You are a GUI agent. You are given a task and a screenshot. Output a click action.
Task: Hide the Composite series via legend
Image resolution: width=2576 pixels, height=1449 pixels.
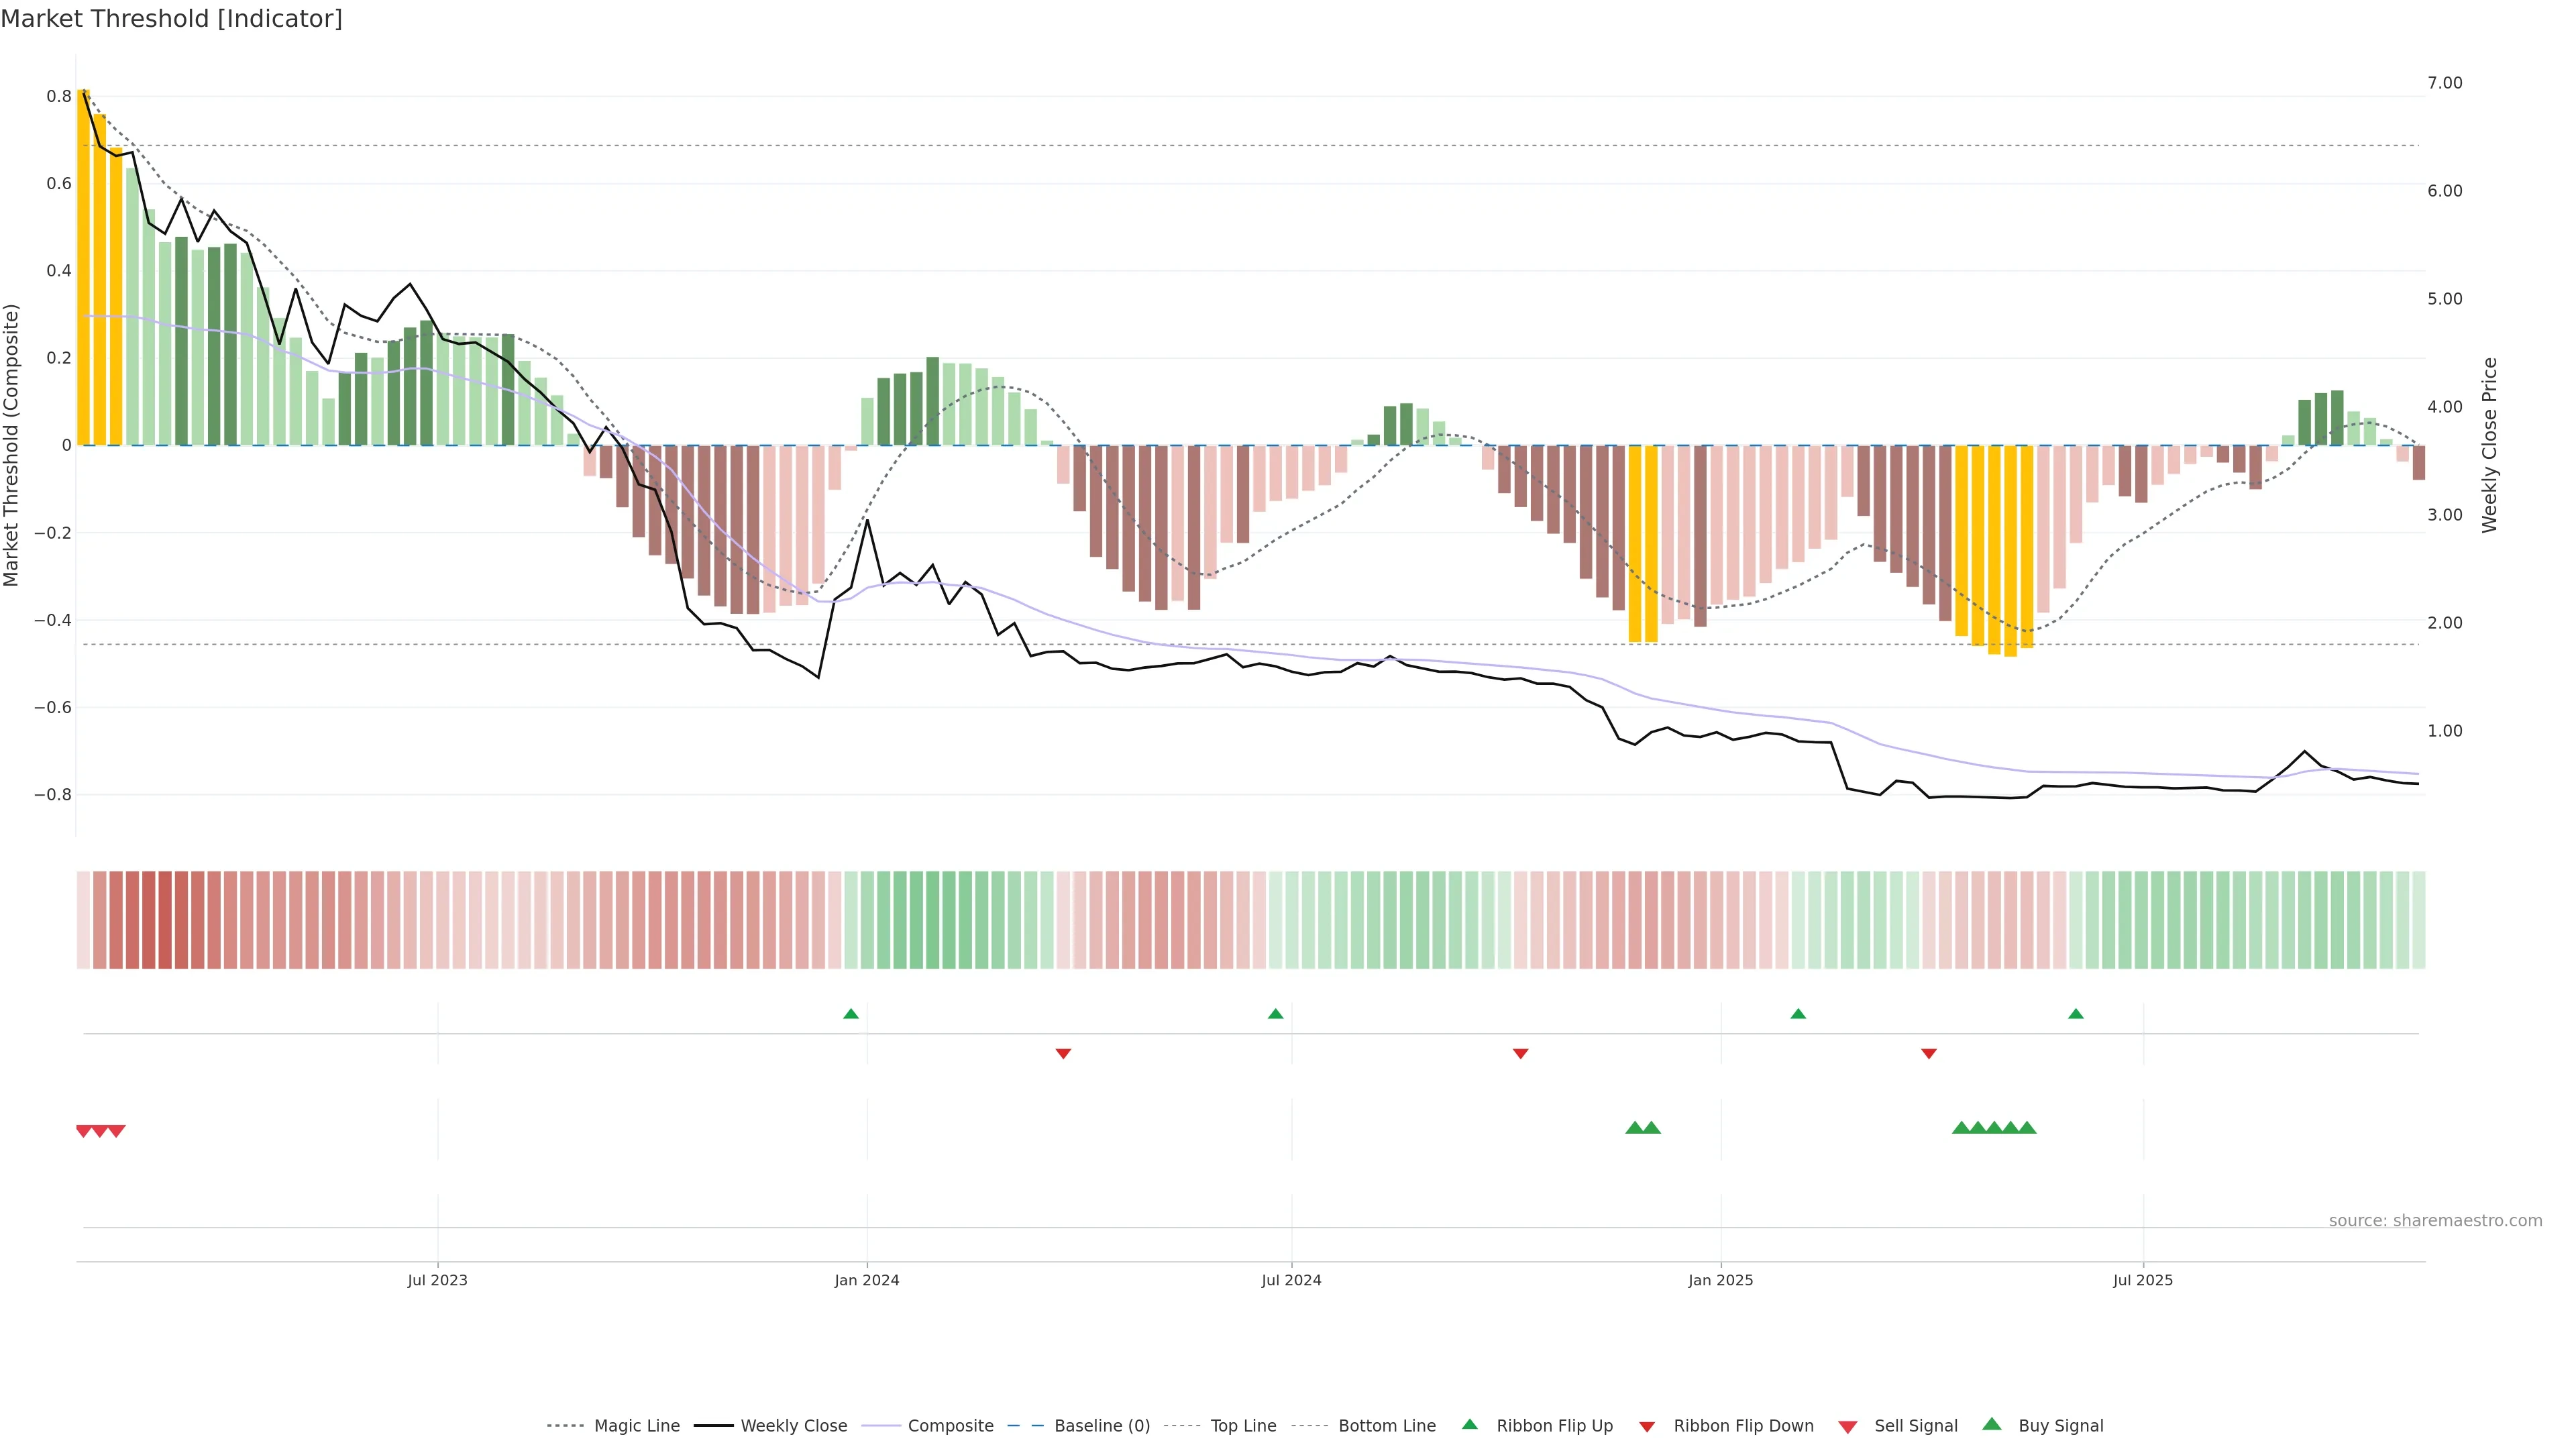click(x=950, y=1426)
